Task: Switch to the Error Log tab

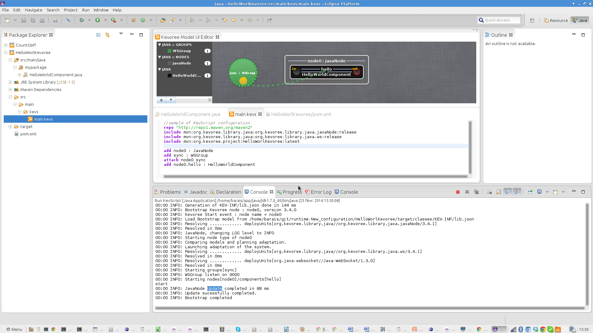Action: [x=318, y=192]
